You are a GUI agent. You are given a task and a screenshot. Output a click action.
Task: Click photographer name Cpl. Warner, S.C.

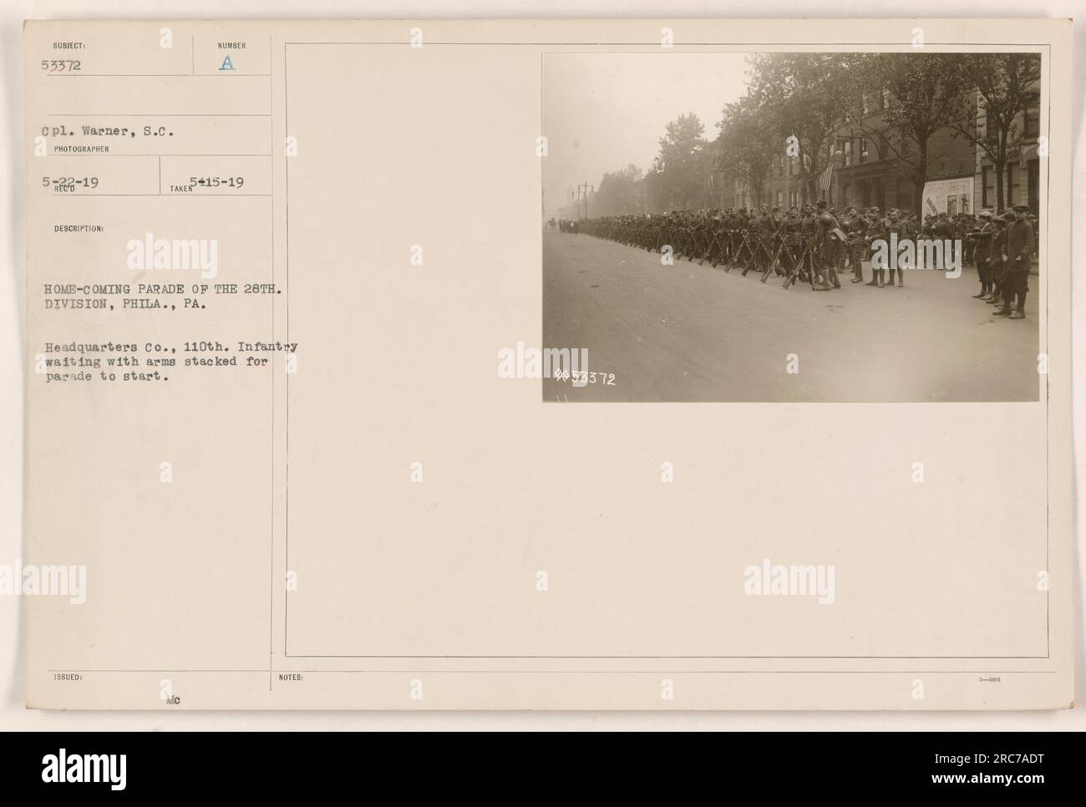click(x=106, y=130)
